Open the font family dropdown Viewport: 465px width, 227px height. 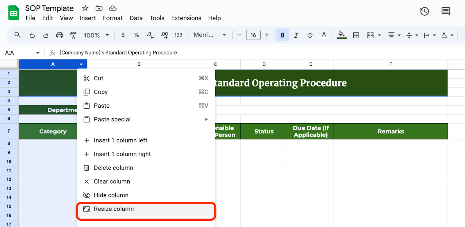point(210,35)
